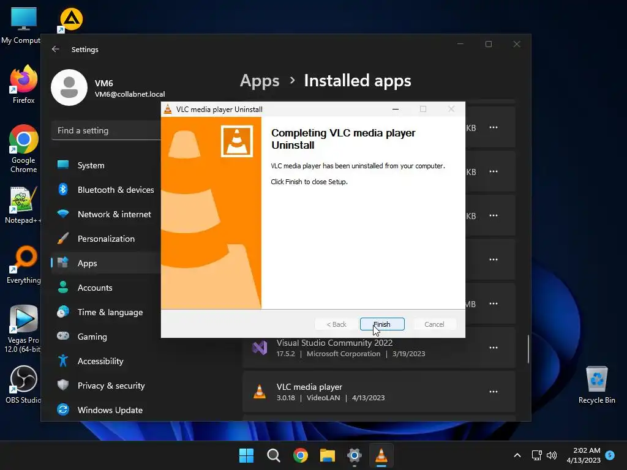Click the VLC cone icon in dialog title bar
The width and height of the screenshot is (627, 470).
(168, 109)
